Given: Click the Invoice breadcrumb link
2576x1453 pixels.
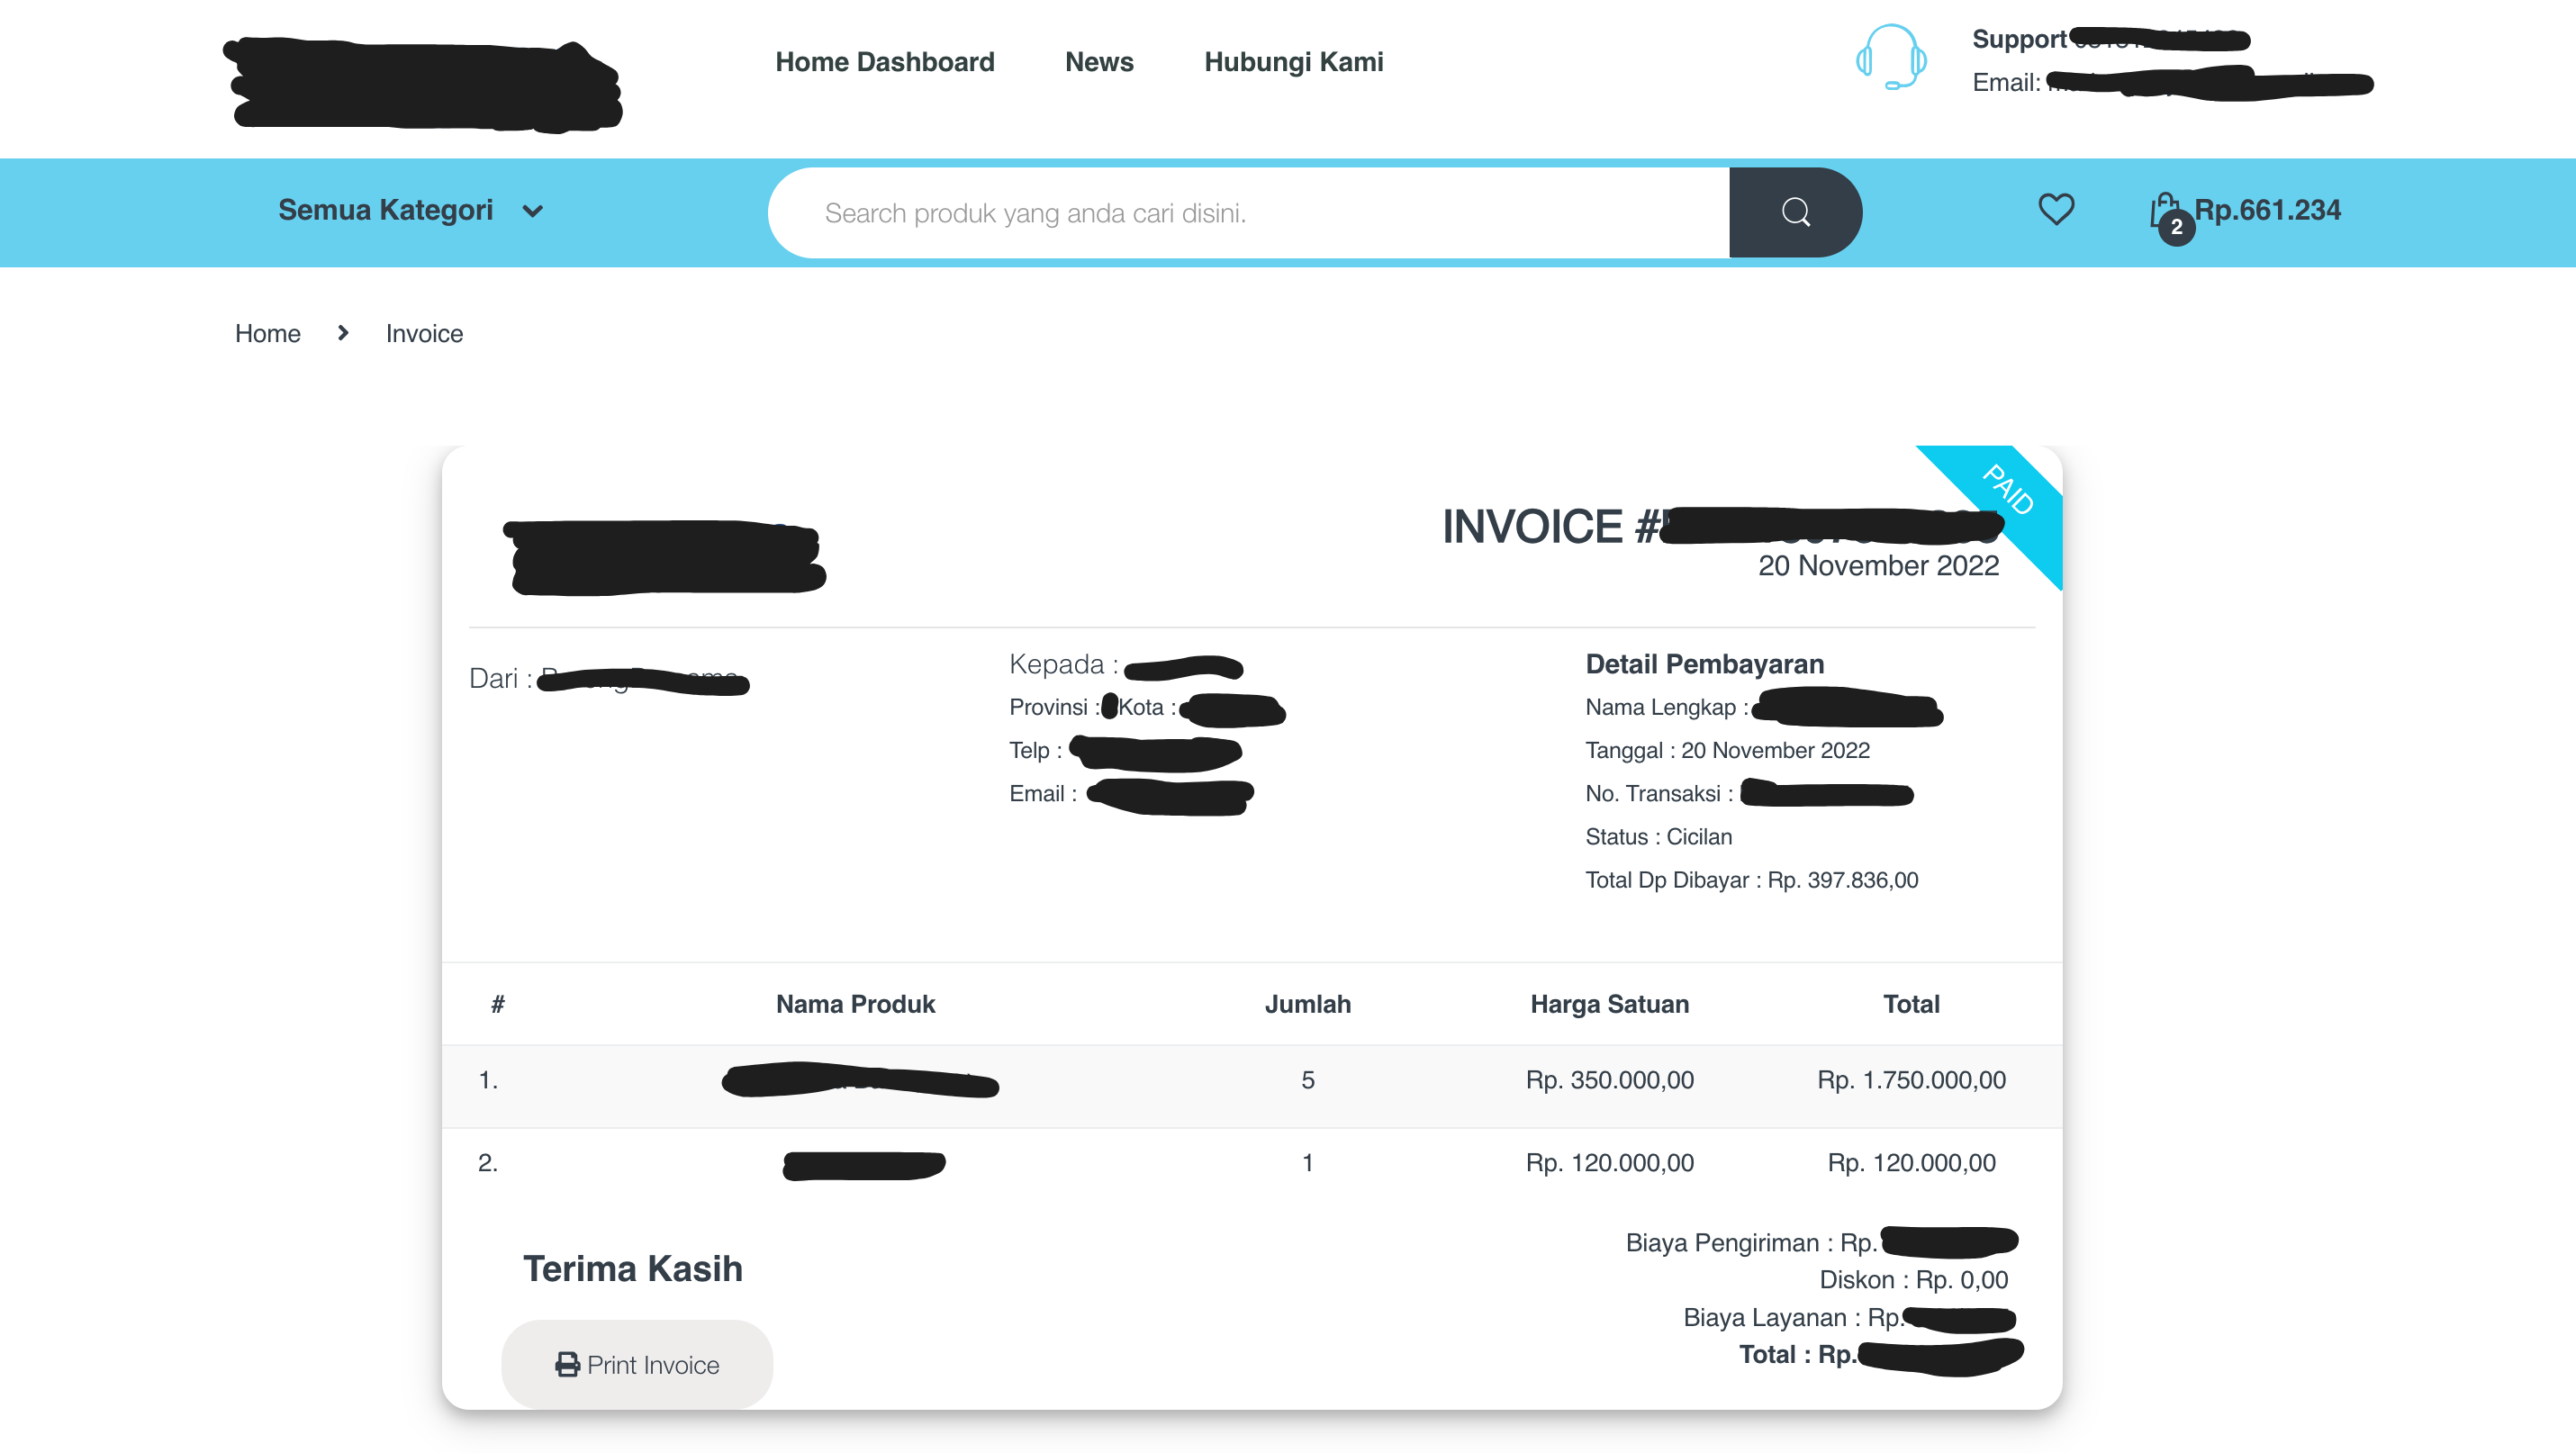Looking at the screenshot, I should click(x=424, y=333).
